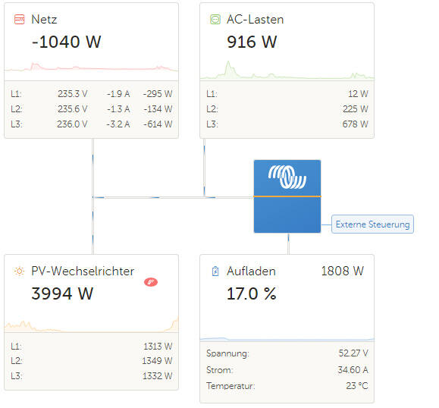Open the Externe Steuerung label
This screenshot has height=408, width=439.
(x=372, y=224)
